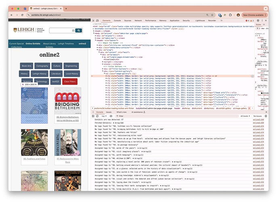Click the Lehigh site search input
The image size is (277, 202).
click(x=61, y=31)
